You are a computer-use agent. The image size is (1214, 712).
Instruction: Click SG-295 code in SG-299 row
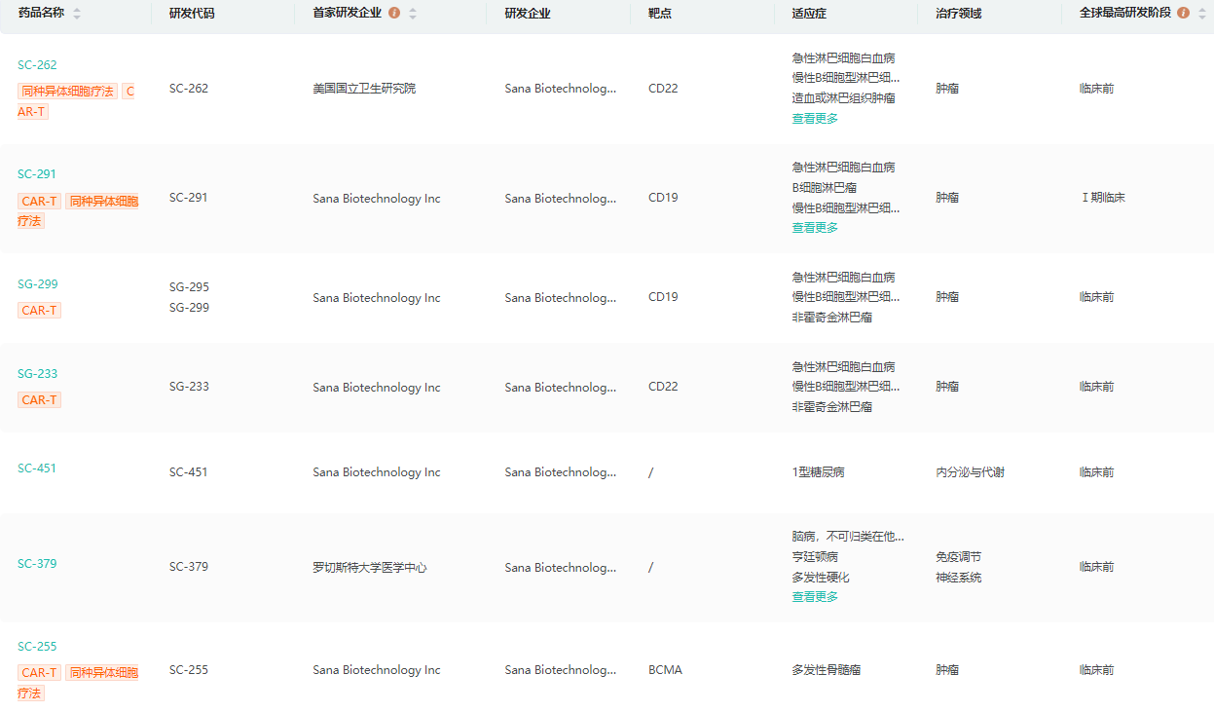click(x=189, y=287)
